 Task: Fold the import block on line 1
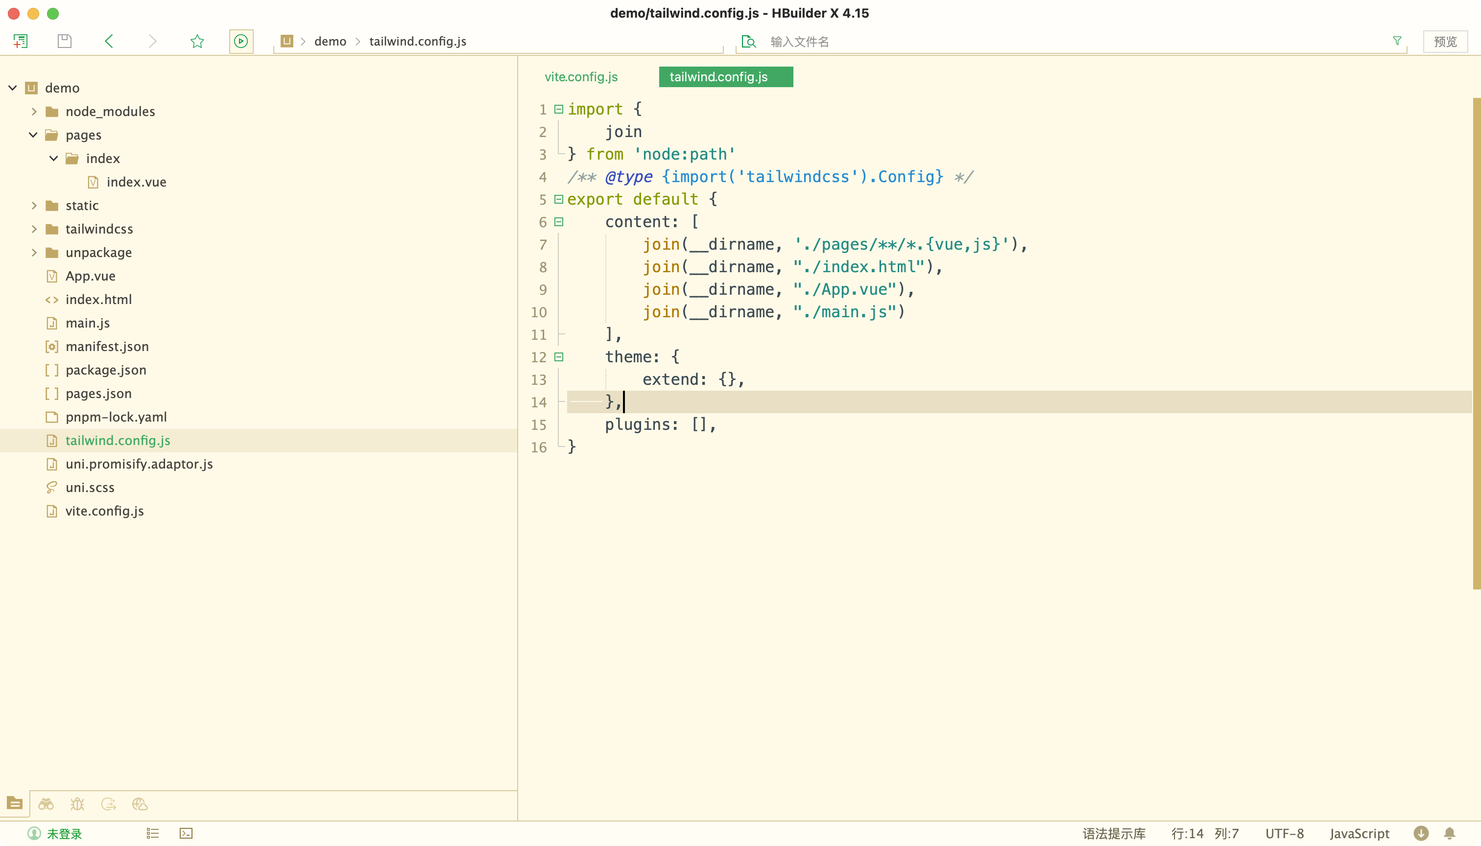[x=559, y=109]
